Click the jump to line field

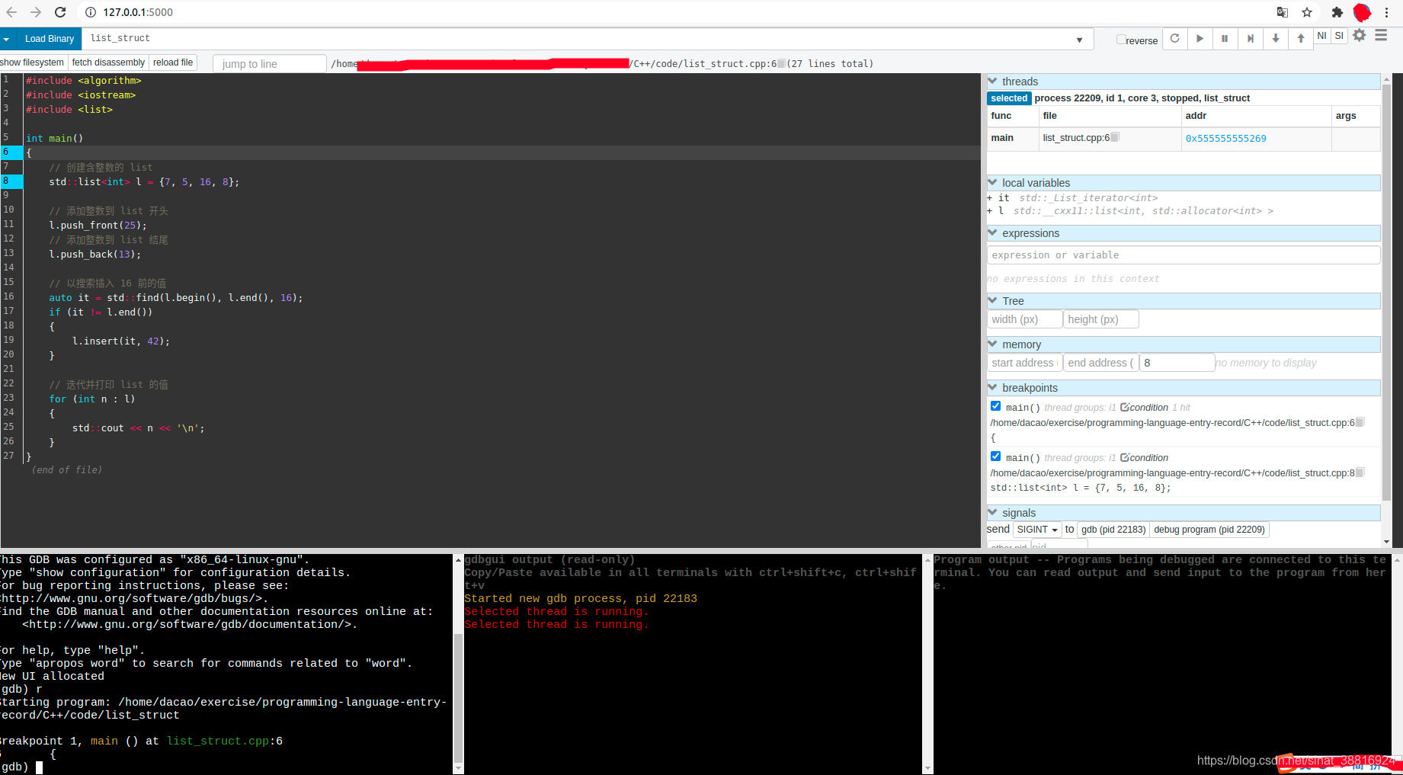coord(269,64)
